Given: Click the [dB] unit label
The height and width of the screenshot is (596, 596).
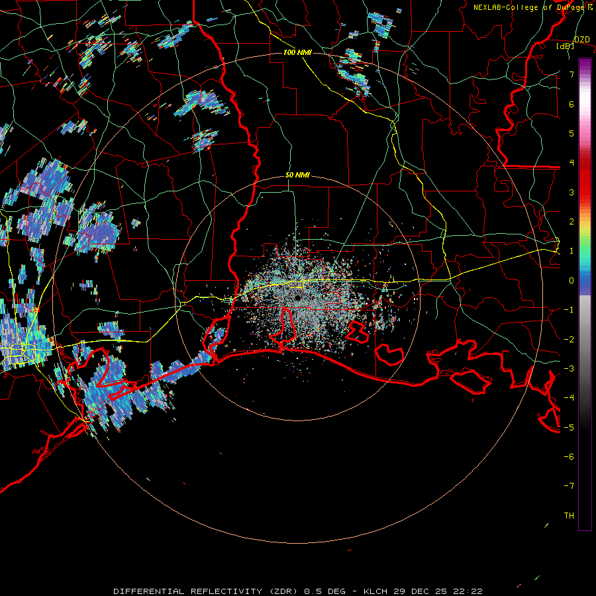Looking at the screenshot, I should [566, 46].
